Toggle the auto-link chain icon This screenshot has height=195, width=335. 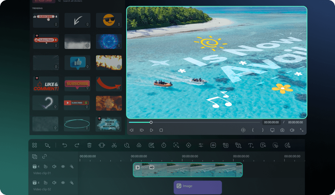(x=44, y=157)
